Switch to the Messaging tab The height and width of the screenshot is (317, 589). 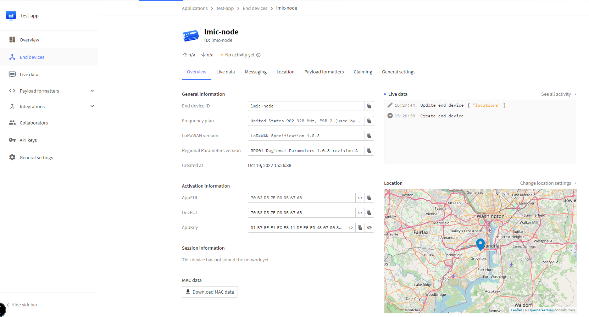point(256,72)
